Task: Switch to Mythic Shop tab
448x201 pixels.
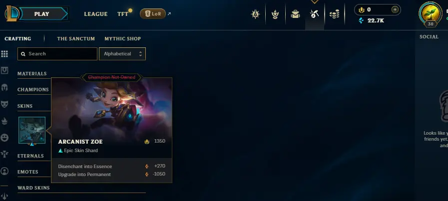Action: click(x=122, y=38)
